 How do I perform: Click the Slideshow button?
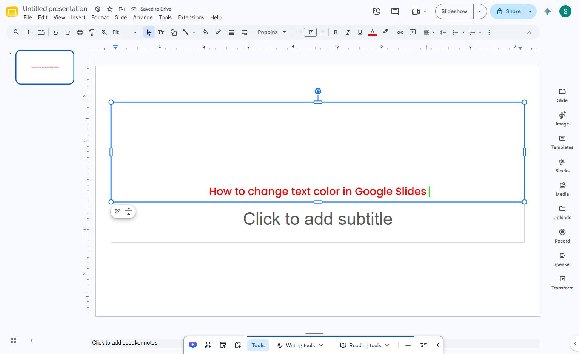[454, 11]
